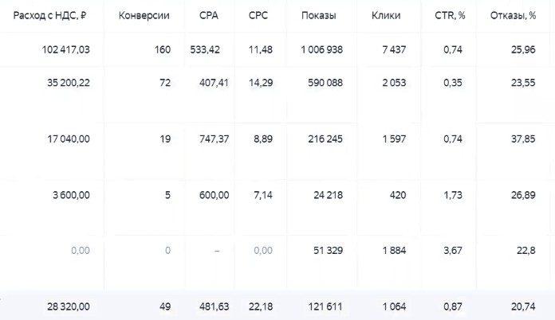The height and width of the screenshot is (320, 555).
Task: Click the CPC column header
Action: (258, 16)
